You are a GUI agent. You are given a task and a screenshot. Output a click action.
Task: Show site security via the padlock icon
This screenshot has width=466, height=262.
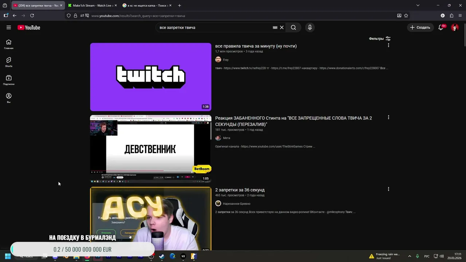[x=75, y=16]
